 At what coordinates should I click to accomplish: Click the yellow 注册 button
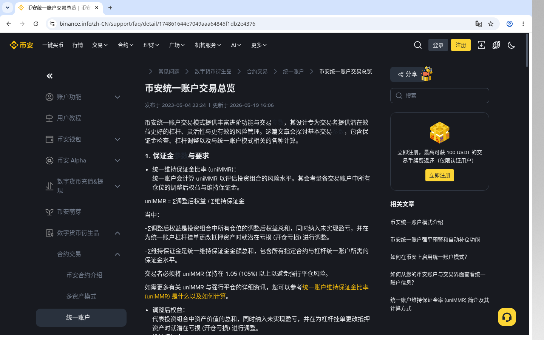click(x=461, y=45)
